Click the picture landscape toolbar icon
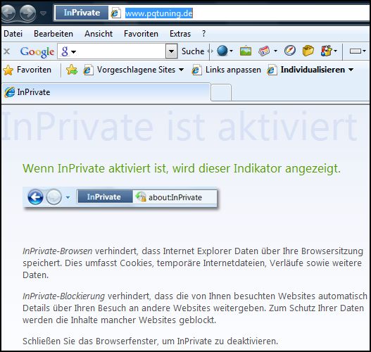 click(x=246, y=51)
